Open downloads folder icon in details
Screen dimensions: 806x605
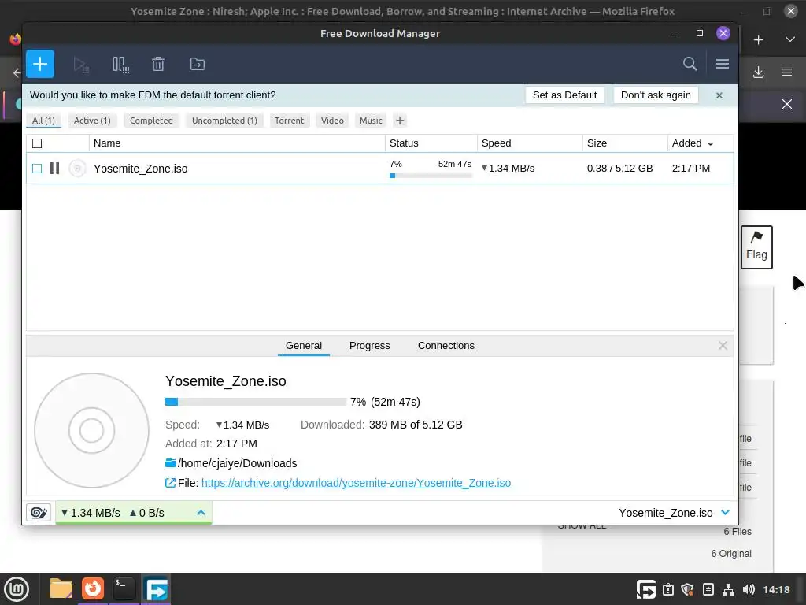click(x=171, y=463)
